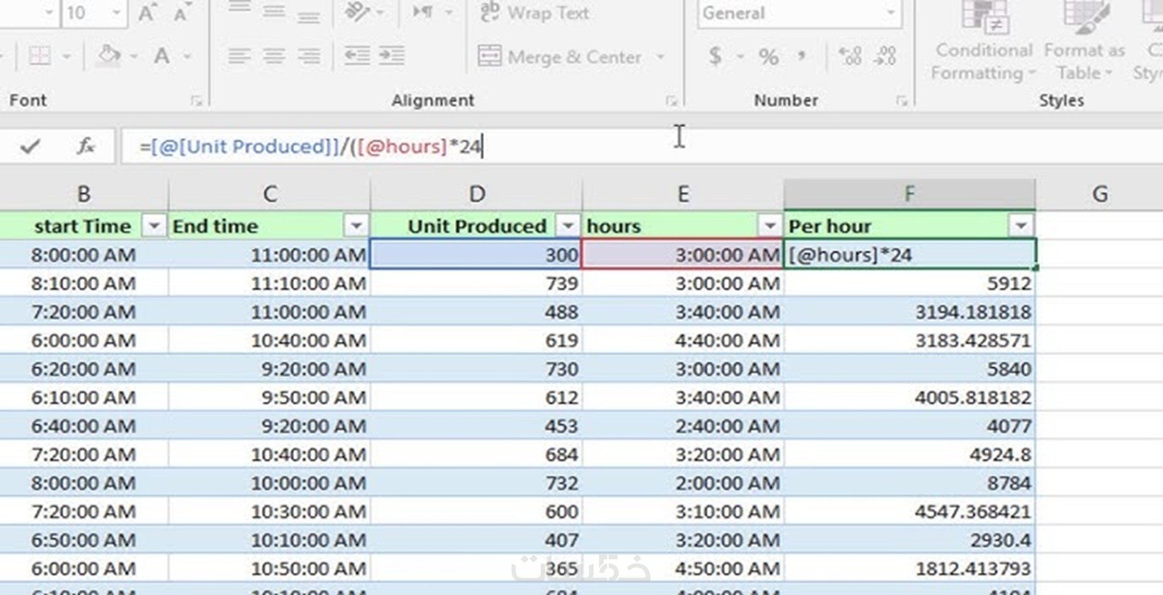
Task: Expand the Fill Color dropdown arrow
Action: tap(133, 57)
